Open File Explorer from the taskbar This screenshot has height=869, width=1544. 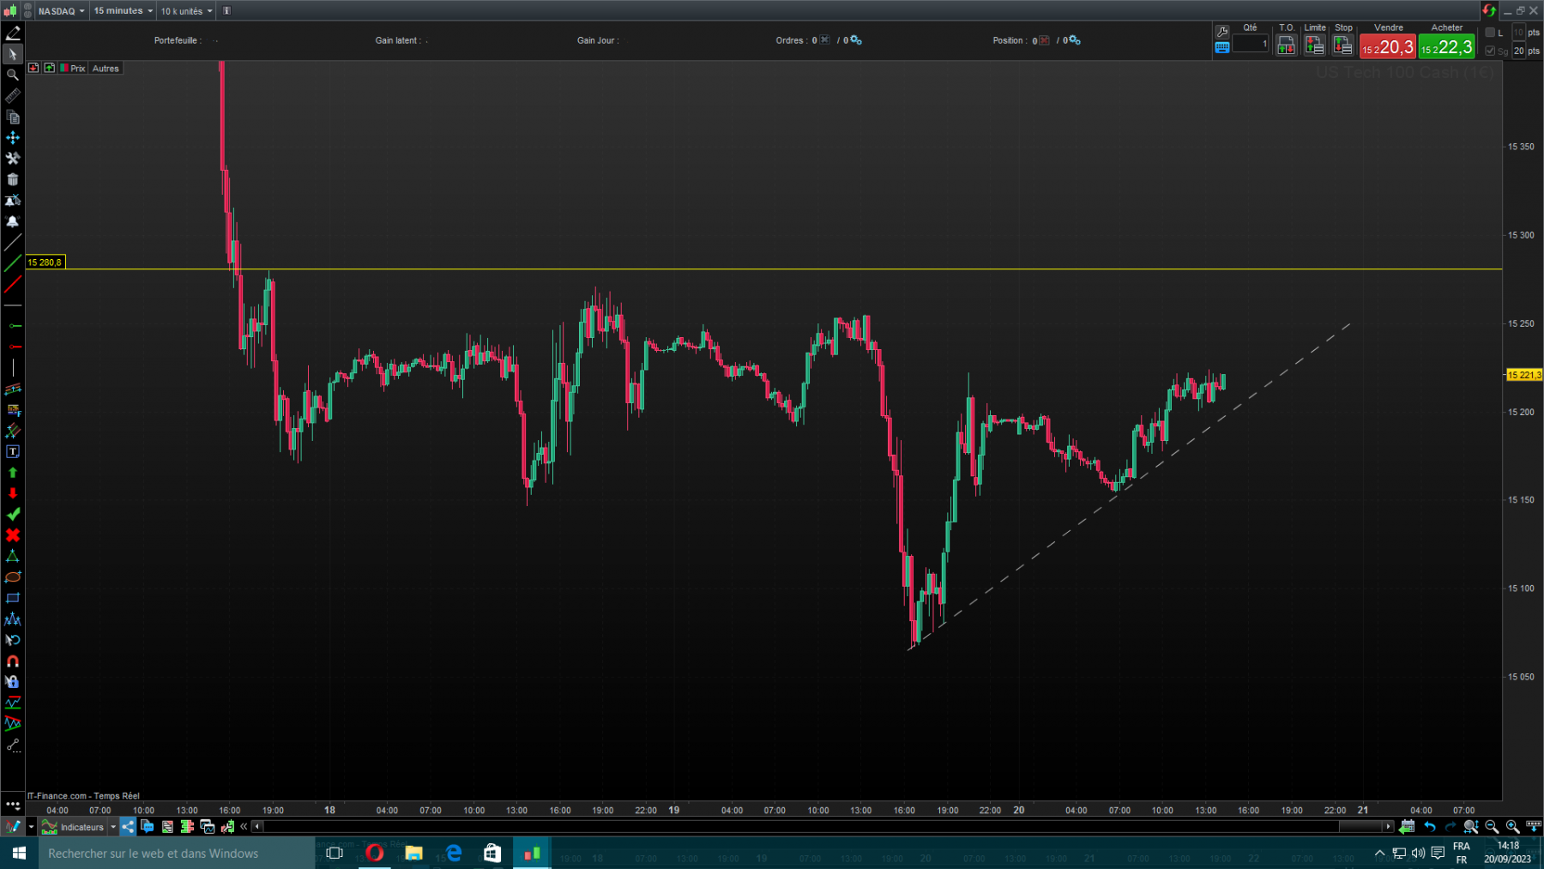tap(414, 854)
